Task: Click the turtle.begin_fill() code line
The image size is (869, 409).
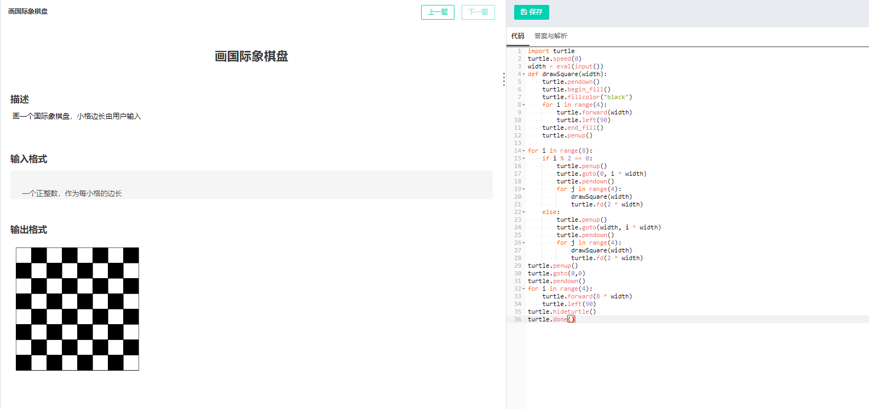Action: [576, 89]
